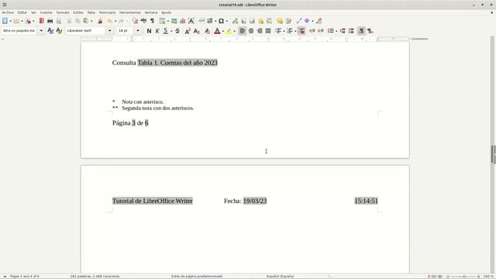Toggle formatting marks paragraph symbol
The height and width of the screenshot is (279, 496).
pyautogui.click(x=152, y=21)
